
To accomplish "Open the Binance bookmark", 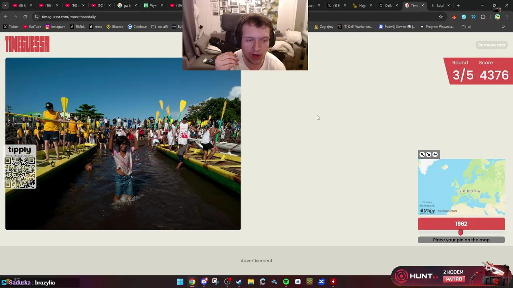I will point(115,27).
